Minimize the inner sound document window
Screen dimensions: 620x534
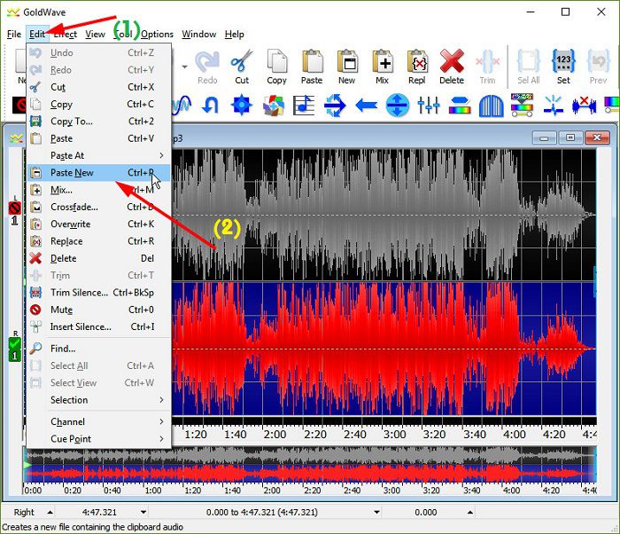[545, 137]
